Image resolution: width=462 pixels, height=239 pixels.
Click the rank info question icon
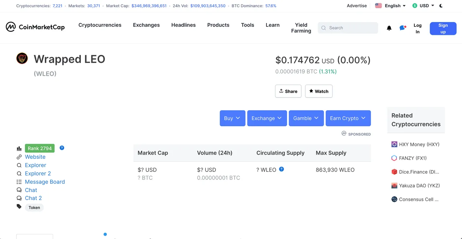(x=62, y=148)
